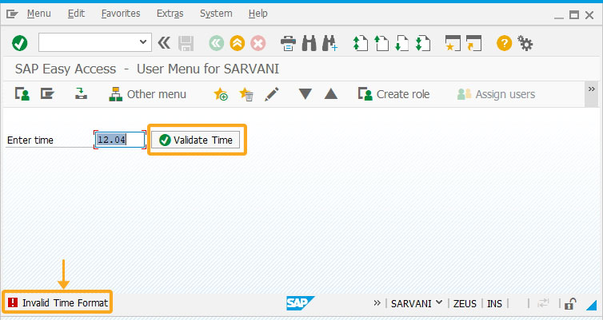Click the Move Favorites Up triangle

pyautogui.click(x=331, y=94)
